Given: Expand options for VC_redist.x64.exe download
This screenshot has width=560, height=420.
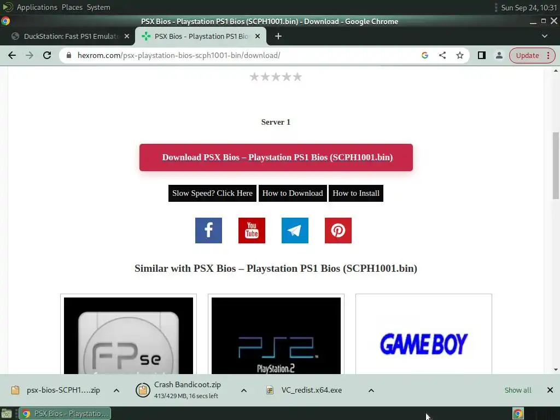Looking at the screenshot, I should click(x=371, y=390).
